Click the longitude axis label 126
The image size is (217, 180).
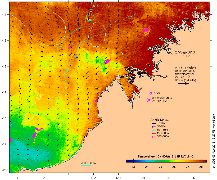tap(192, 178)
